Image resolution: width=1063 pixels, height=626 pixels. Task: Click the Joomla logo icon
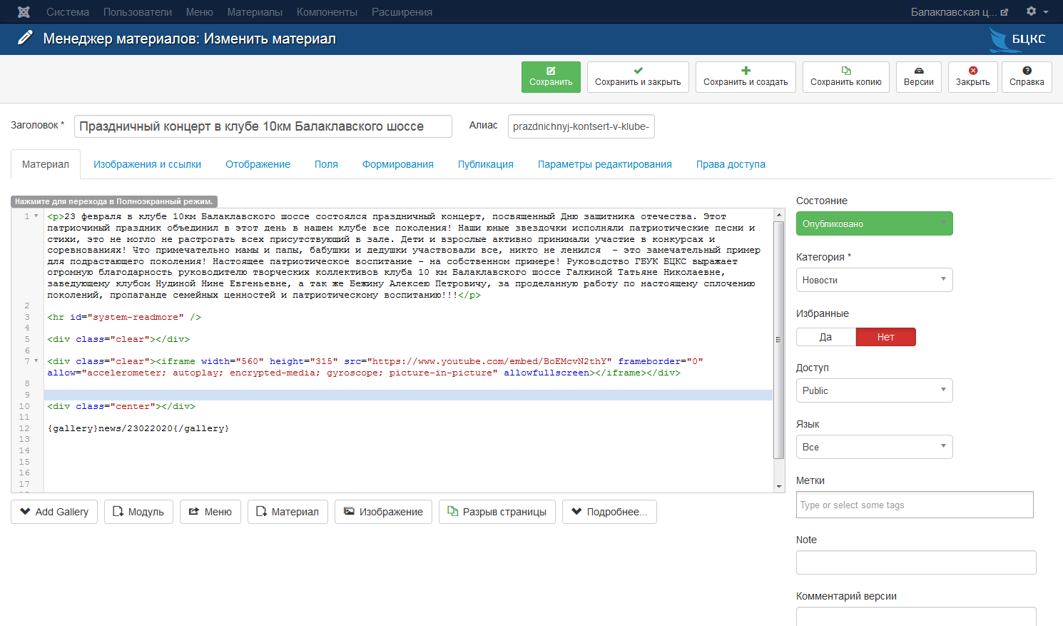coord(24,12)
